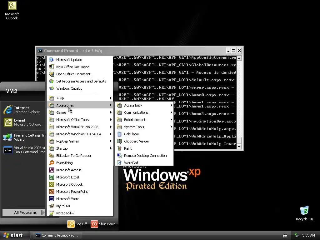
Task: Click the All Programs button
Action: coord(23,212)
